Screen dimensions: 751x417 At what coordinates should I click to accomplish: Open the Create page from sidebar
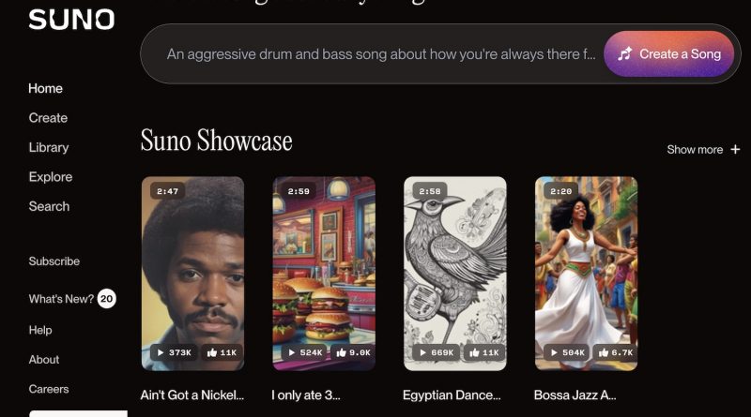click(48, 118)
